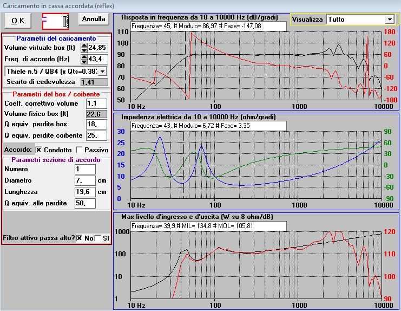Image resolution: width=401 pixels, height=311 pixels.
Task: Click the Impedenza elettrica graph
Action: tap(257, 165)
